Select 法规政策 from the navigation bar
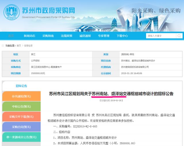Screen dimensions: 184x146 click(66, 36)
